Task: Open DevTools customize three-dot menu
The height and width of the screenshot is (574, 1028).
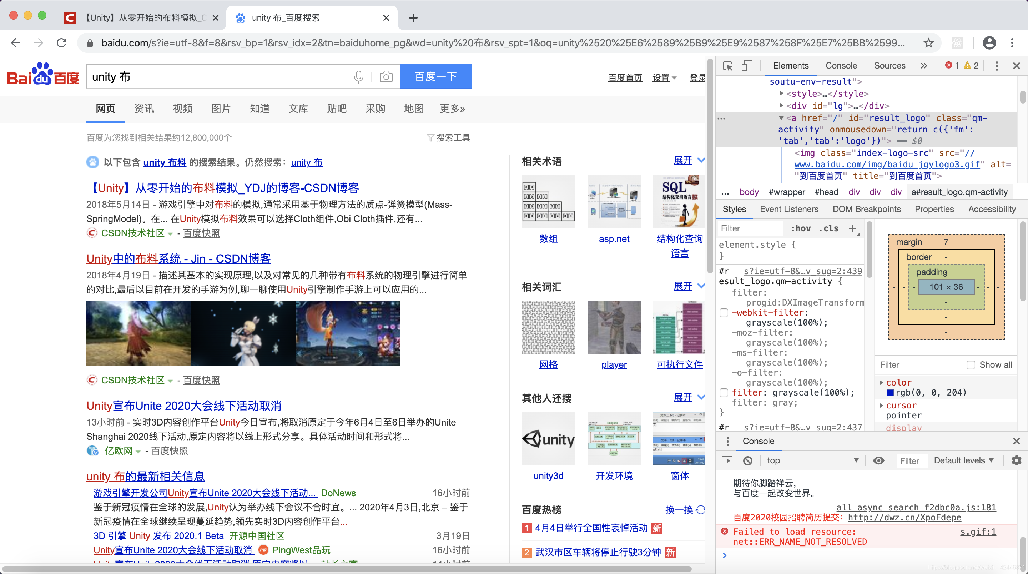Action: [997, 66]
